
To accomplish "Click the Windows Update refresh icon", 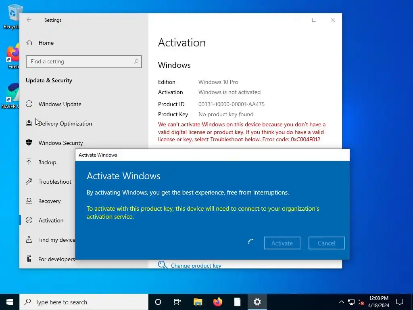I will pyautogui.click(x=29, y=104).
